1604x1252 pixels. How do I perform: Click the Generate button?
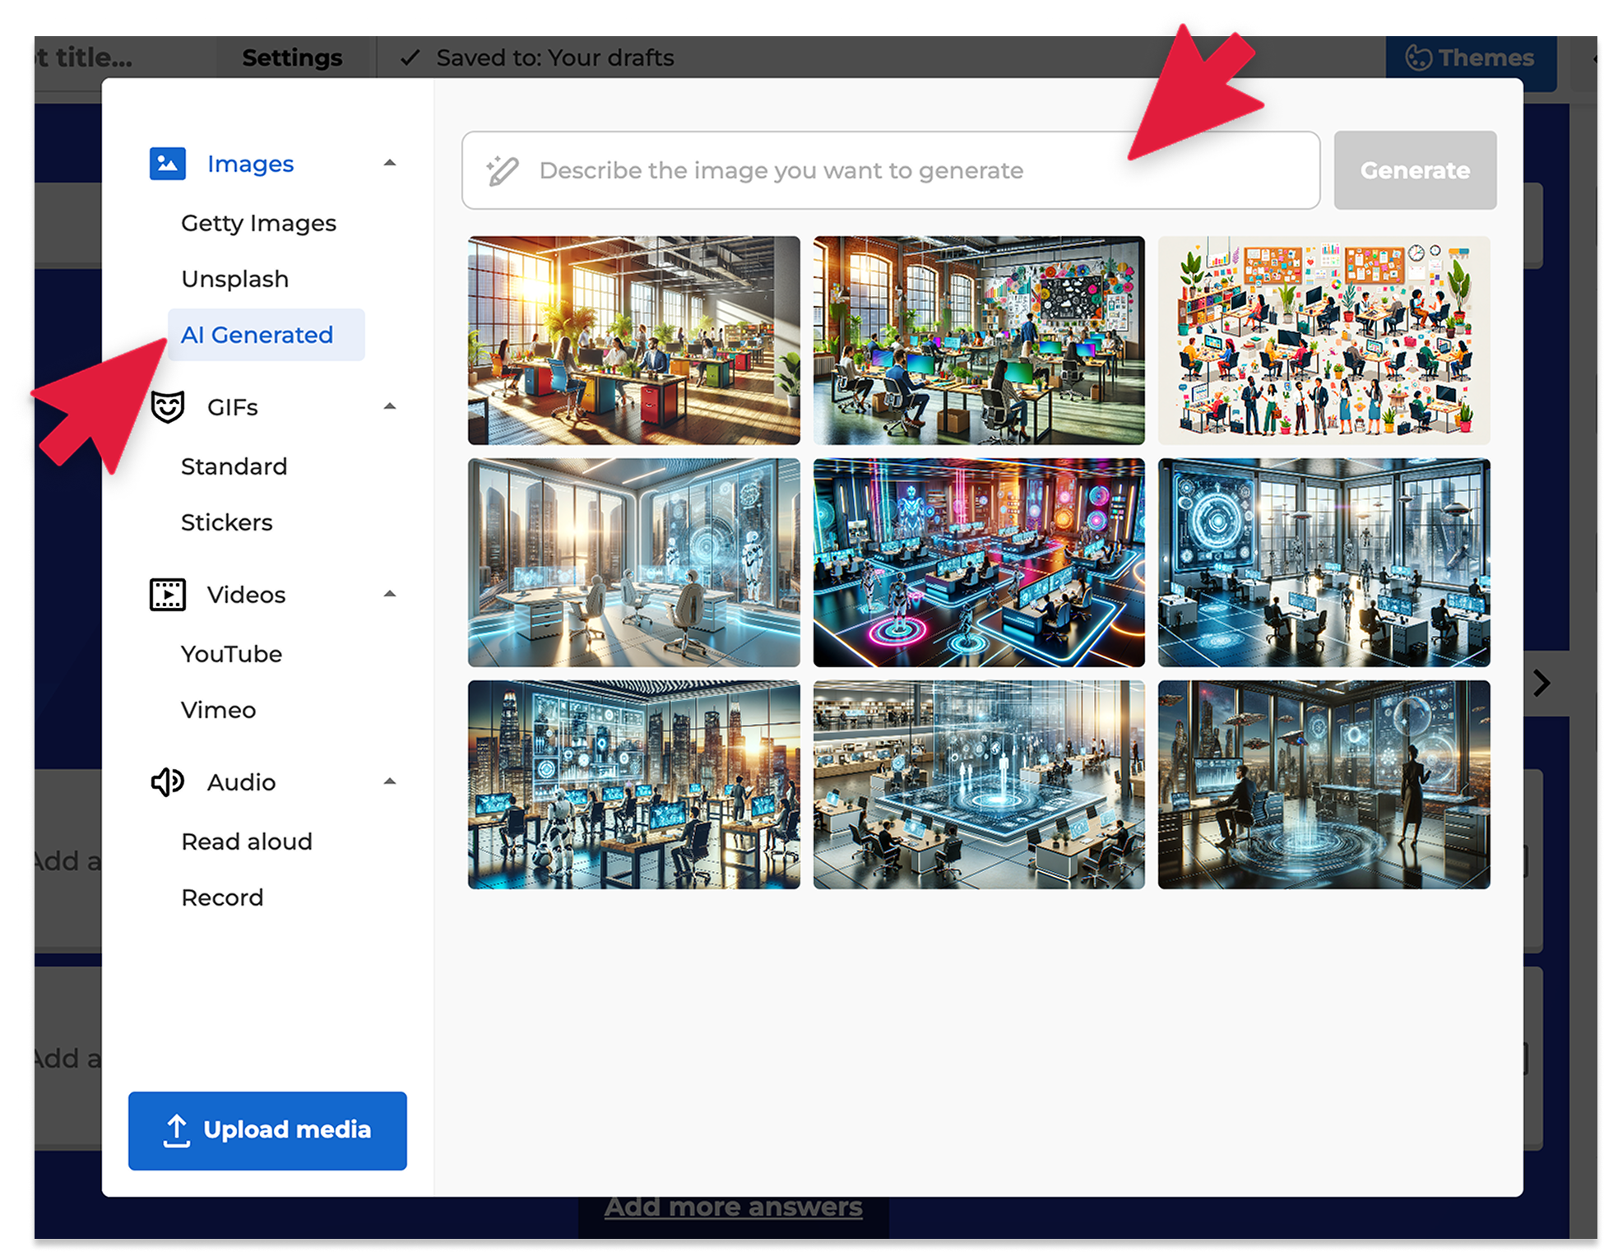click(1415, 170)
